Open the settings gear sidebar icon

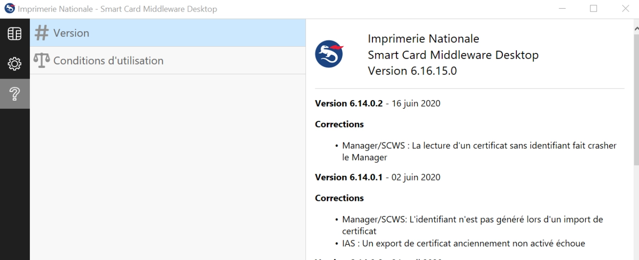tap(14, 63)
